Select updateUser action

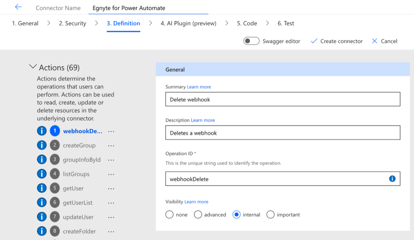[78, 217]
